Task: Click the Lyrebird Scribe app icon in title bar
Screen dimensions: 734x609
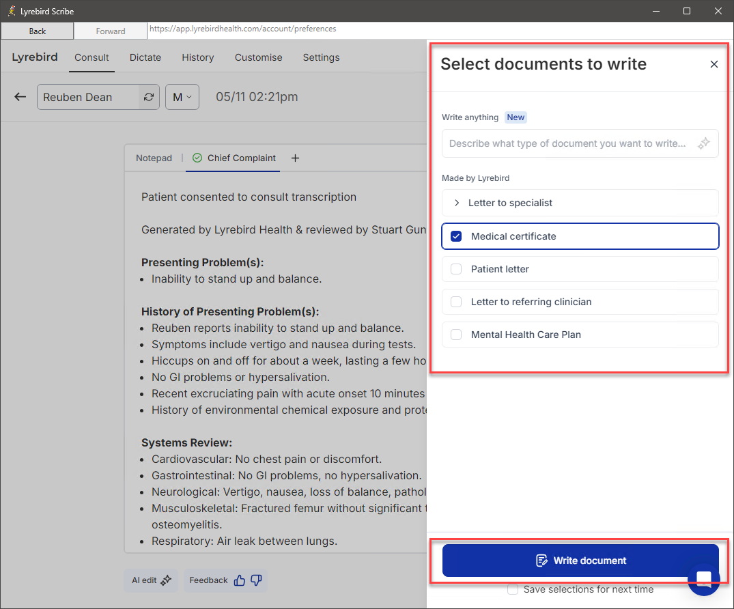Action: [x=11, y=11]
